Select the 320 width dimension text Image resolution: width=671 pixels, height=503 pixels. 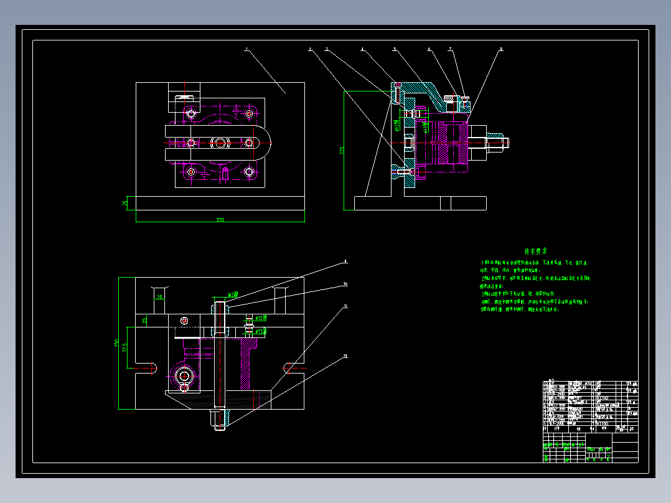coord(220,220)
